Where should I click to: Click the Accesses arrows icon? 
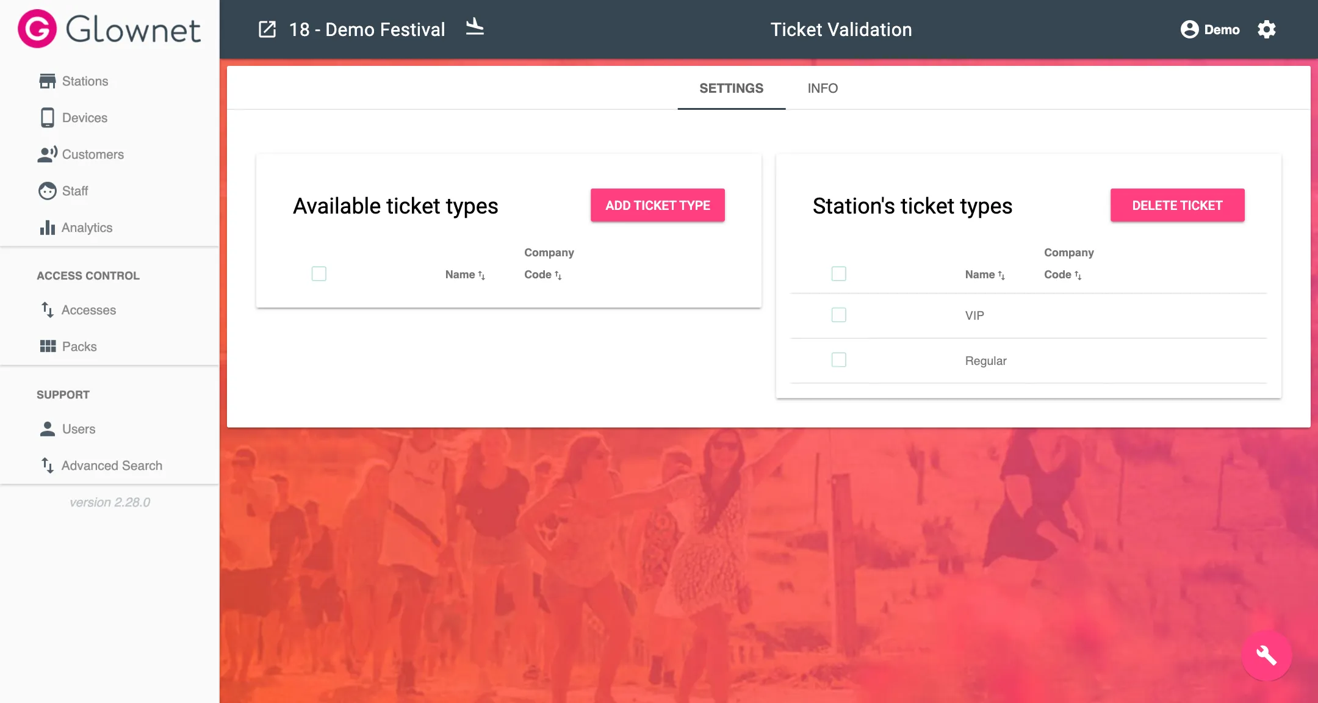tap(47, 310)
